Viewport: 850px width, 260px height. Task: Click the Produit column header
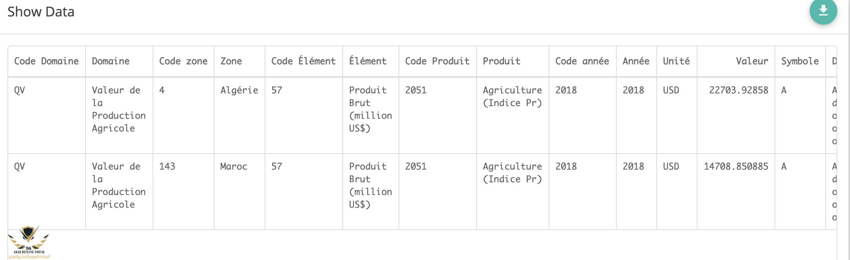click(x=501, y=61)
